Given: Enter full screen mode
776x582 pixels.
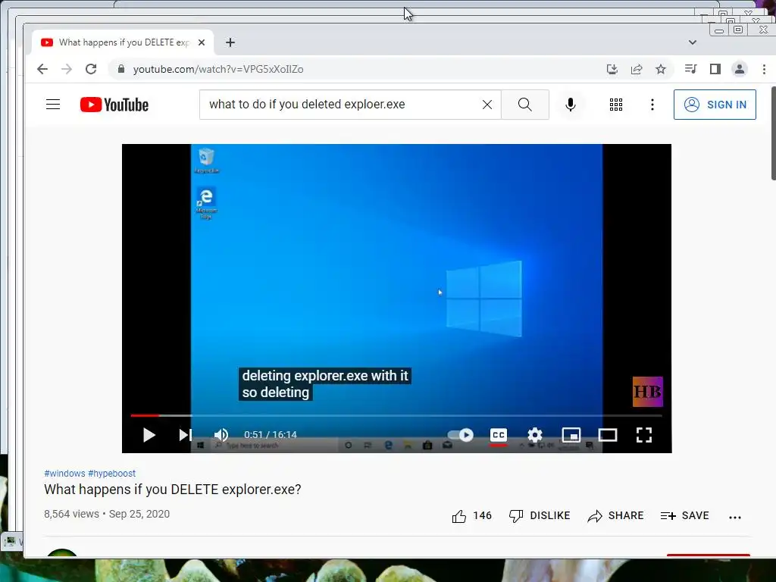Looking at the screenshot, I should (644, 435).
